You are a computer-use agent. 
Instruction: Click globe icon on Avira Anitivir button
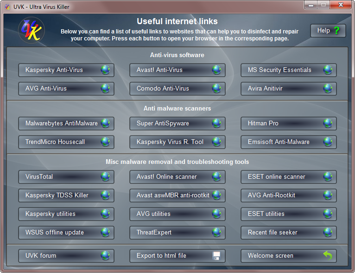point(328,88)
